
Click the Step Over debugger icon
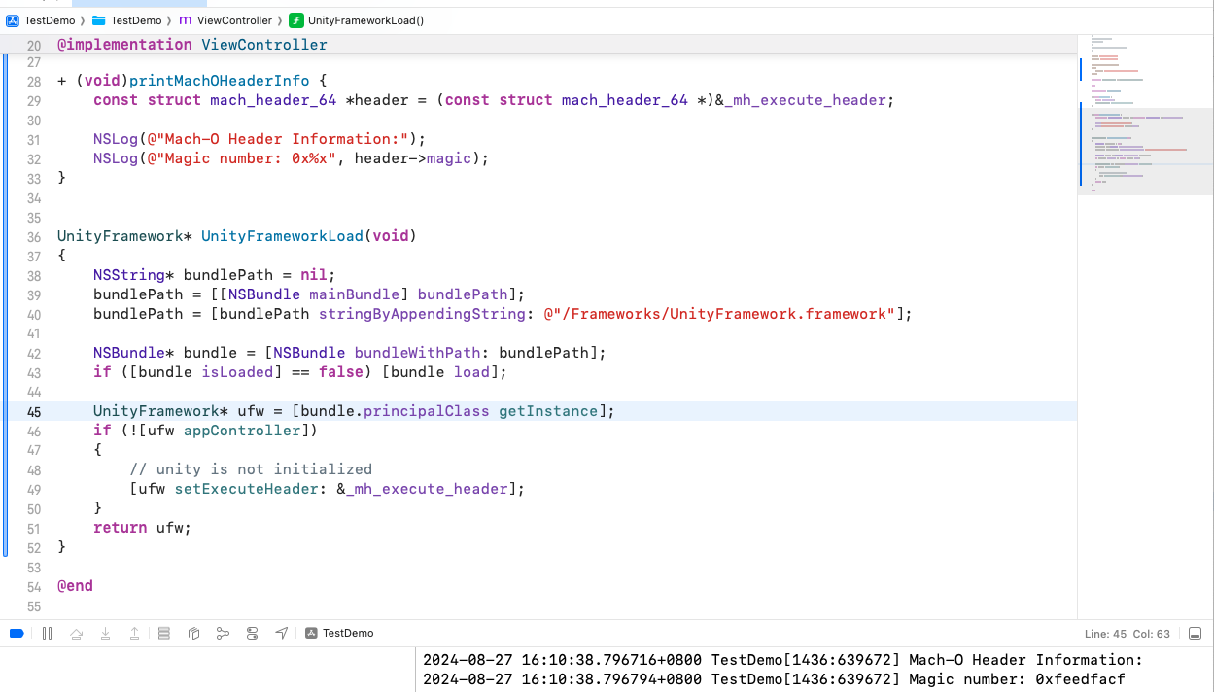point(76,633)
